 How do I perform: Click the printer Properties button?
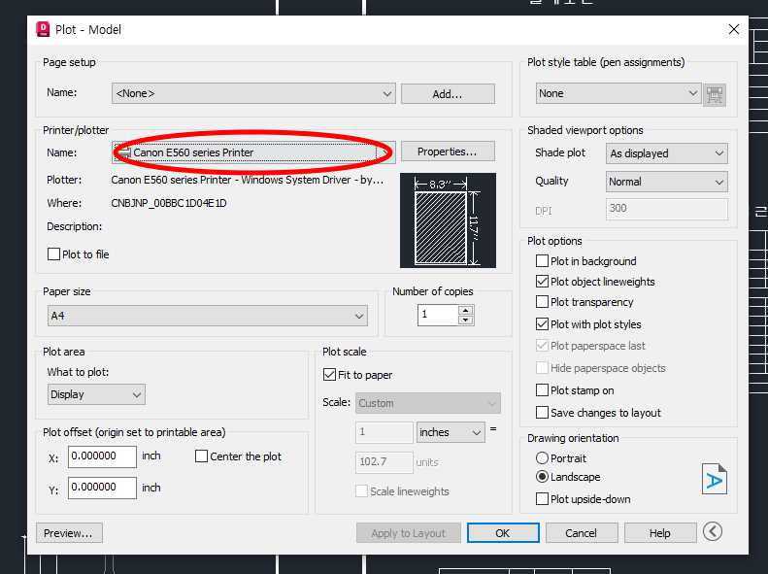pyautogui.click(x=447, y=152)
